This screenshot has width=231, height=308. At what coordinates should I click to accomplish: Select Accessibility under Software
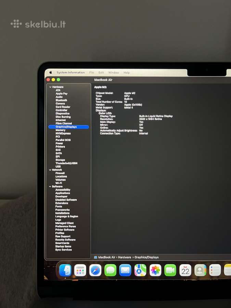(63, 190)
